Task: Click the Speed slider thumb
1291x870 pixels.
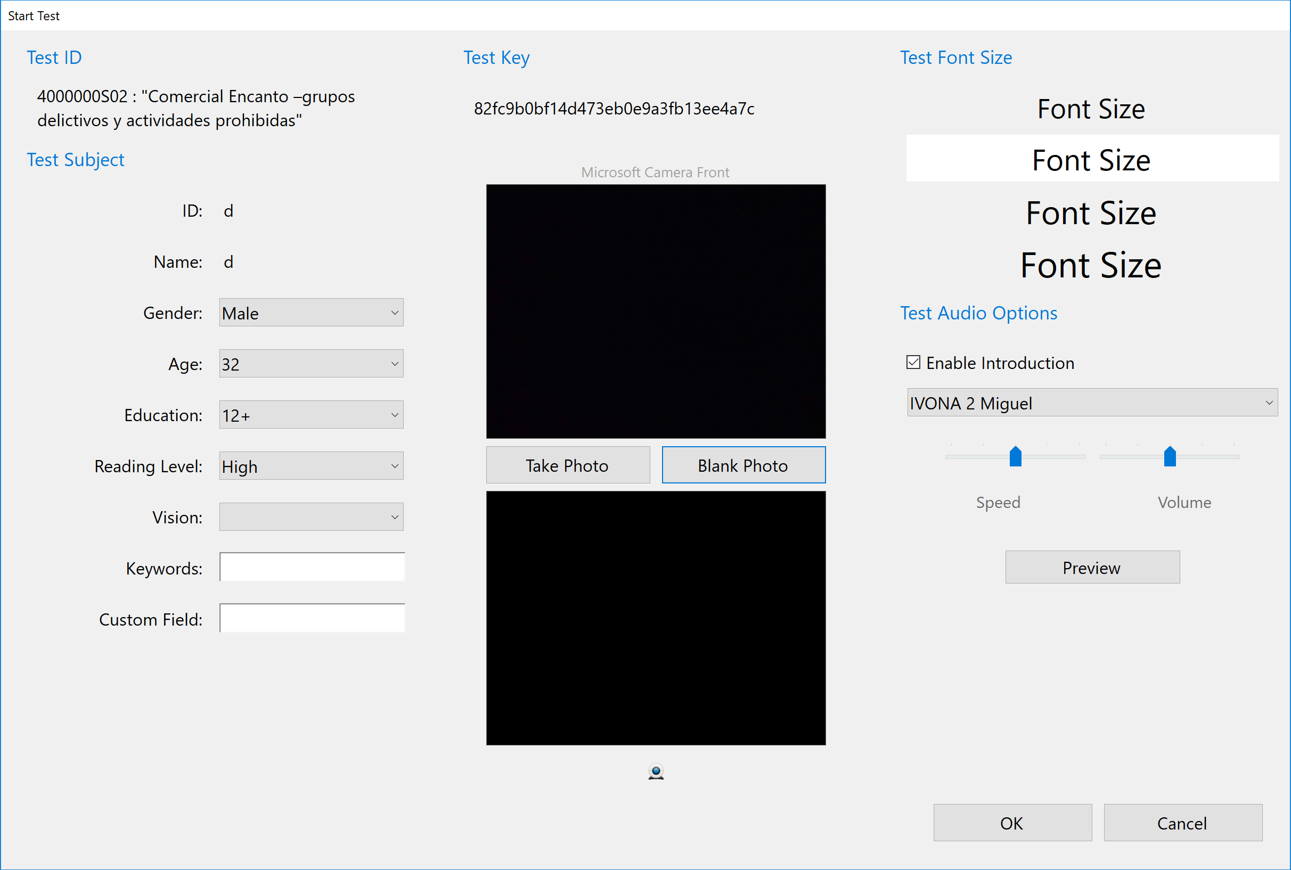Action: tap(1015, 456)
